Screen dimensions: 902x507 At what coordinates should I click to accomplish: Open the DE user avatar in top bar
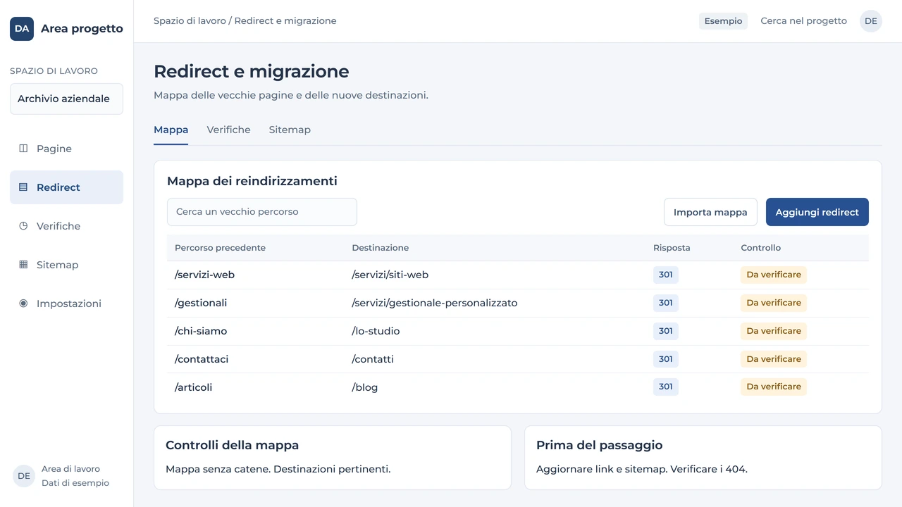(x=871, y=21)
